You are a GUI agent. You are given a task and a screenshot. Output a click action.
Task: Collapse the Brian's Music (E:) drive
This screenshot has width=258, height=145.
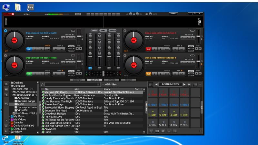(x=12, y=95)
